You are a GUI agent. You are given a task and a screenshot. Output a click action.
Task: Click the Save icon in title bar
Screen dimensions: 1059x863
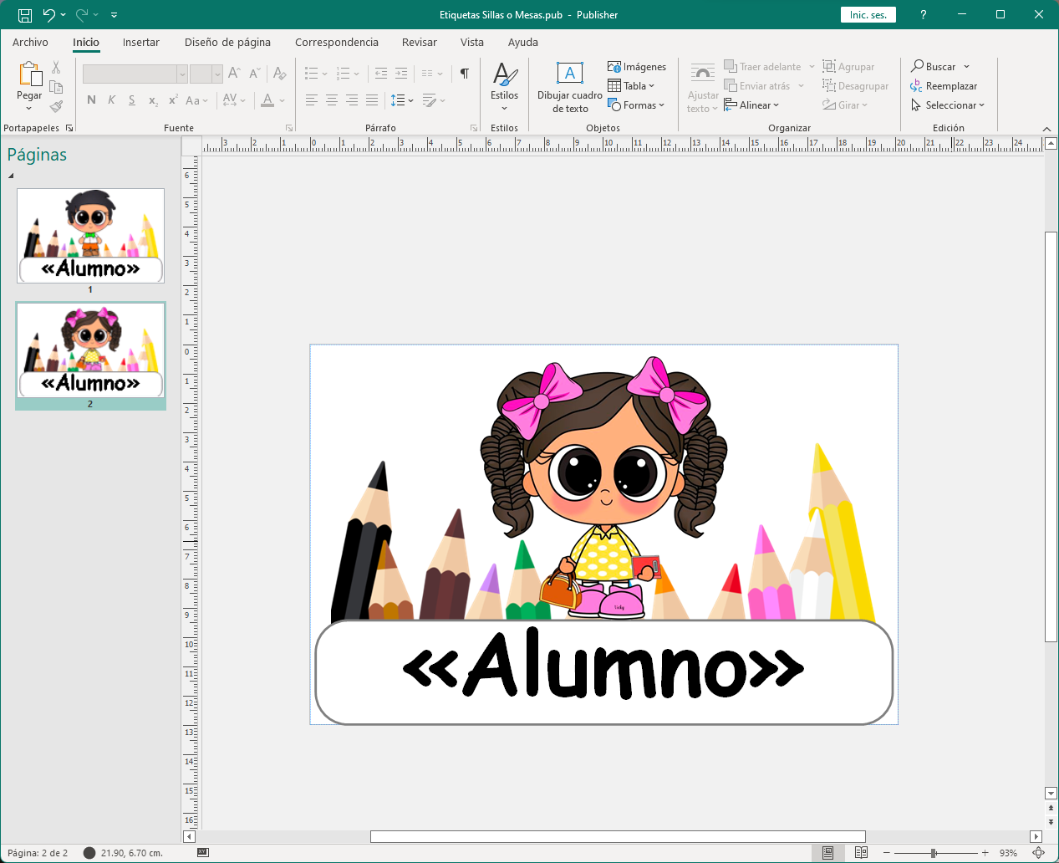click(x=25, y=15)
